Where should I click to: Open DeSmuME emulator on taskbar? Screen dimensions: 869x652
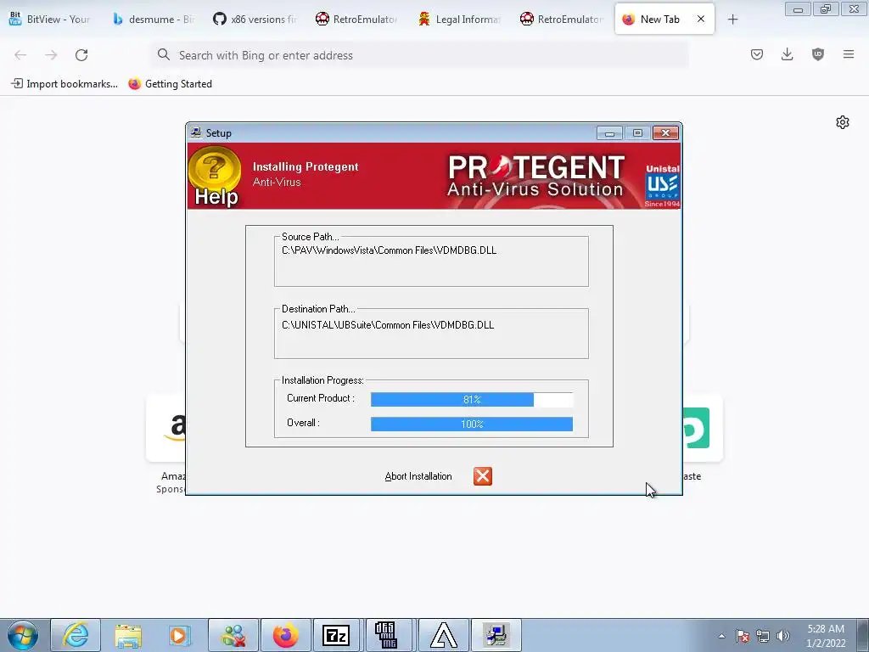[386, 635]
